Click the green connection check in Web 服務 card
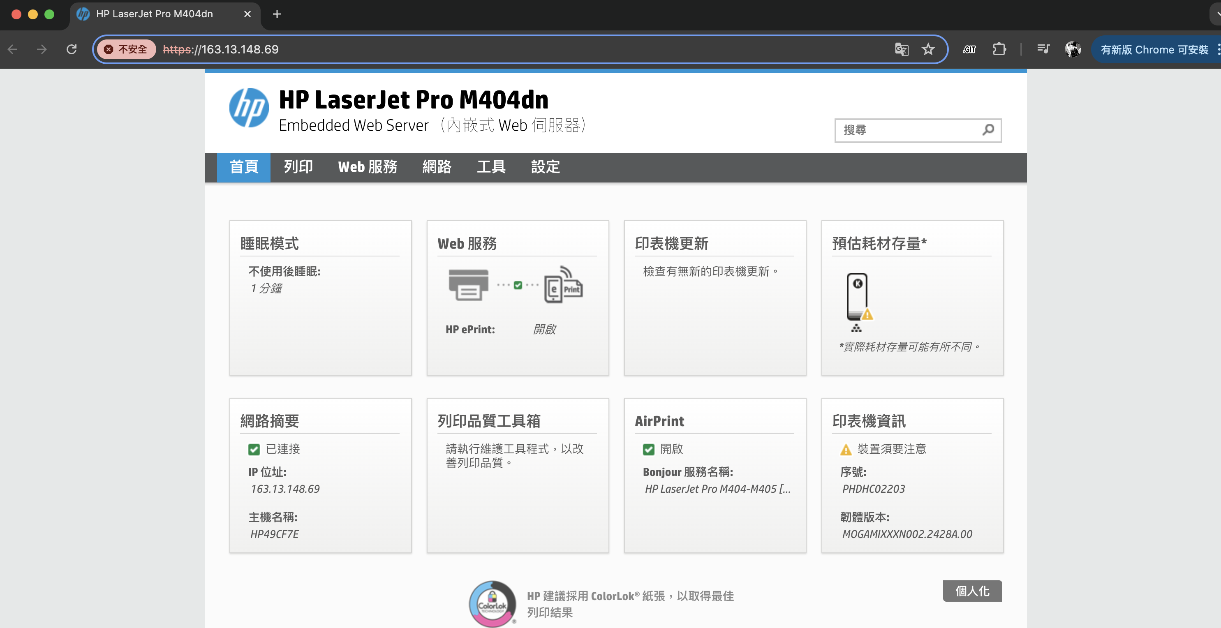 pyautogui.click(x=518, y=285)
